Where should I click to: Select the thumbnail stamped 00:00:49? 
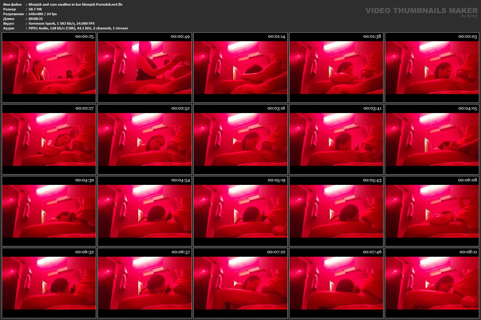145,68
